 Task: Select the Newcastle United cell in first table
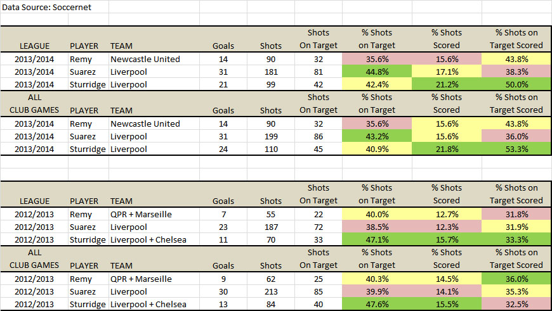pos(154,59)
